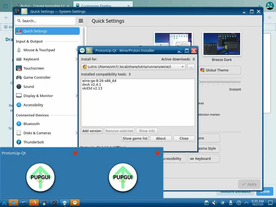This screenshot has width=276, height=207.
Task: Open the clipboard tray icon
Action: click(x=206, y=203)
